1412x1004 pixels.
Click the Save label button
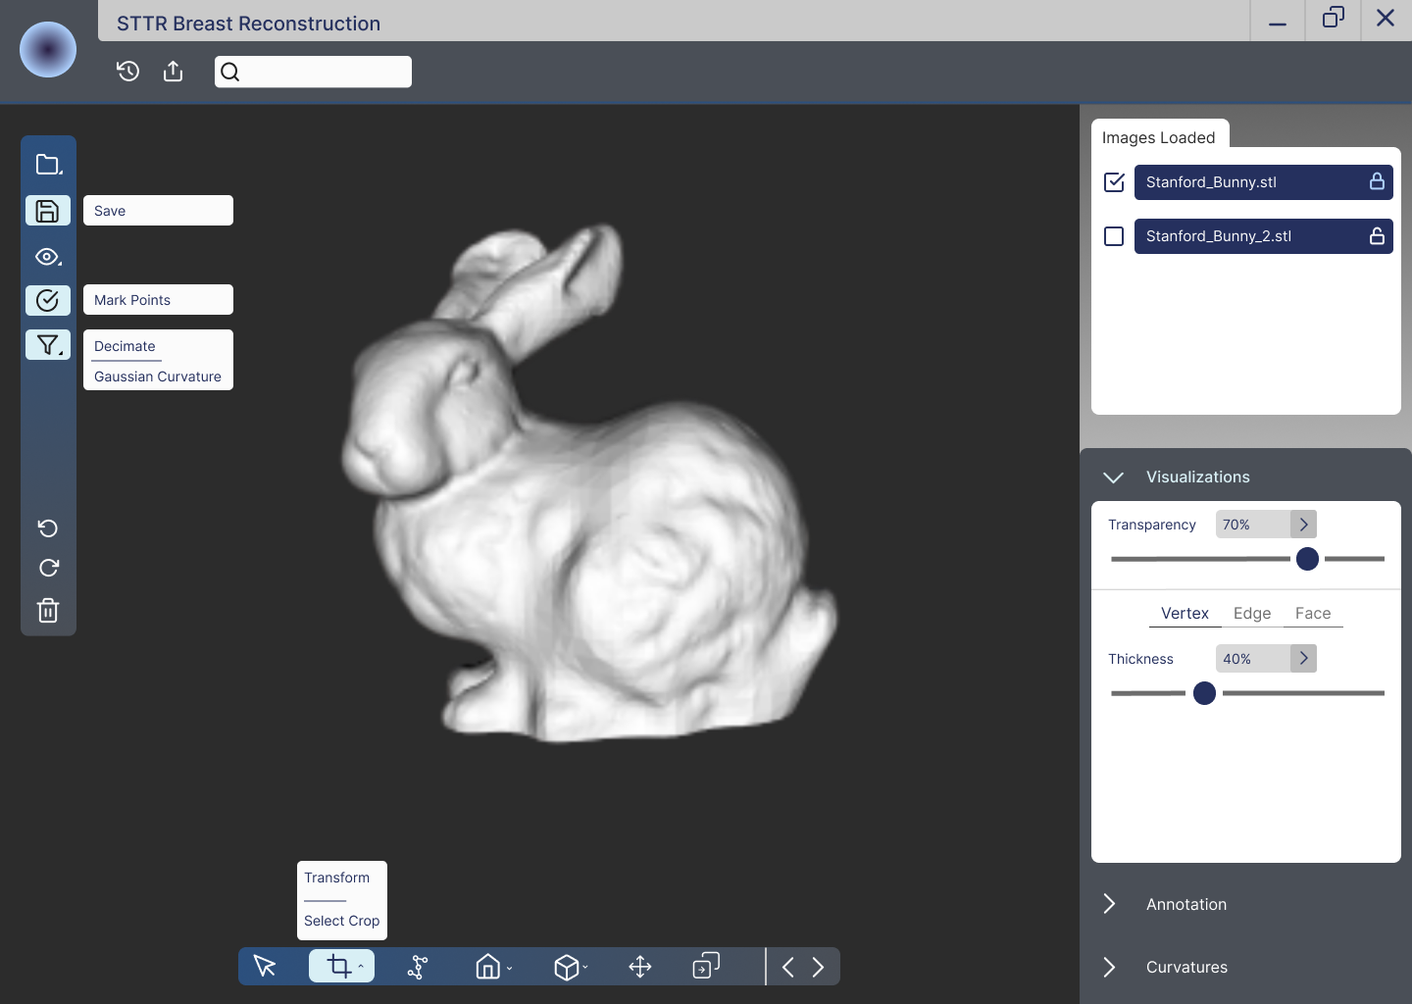click(158, 211)
